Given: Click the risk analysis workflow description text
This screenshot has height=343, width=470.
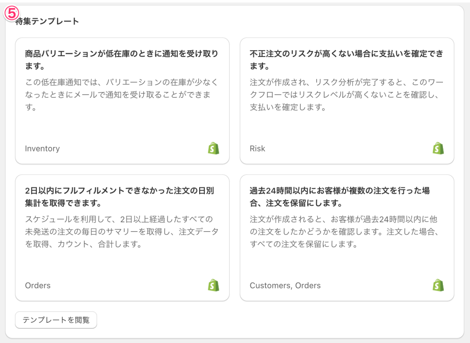Looking at the screenshot, I should pos(347,95).
